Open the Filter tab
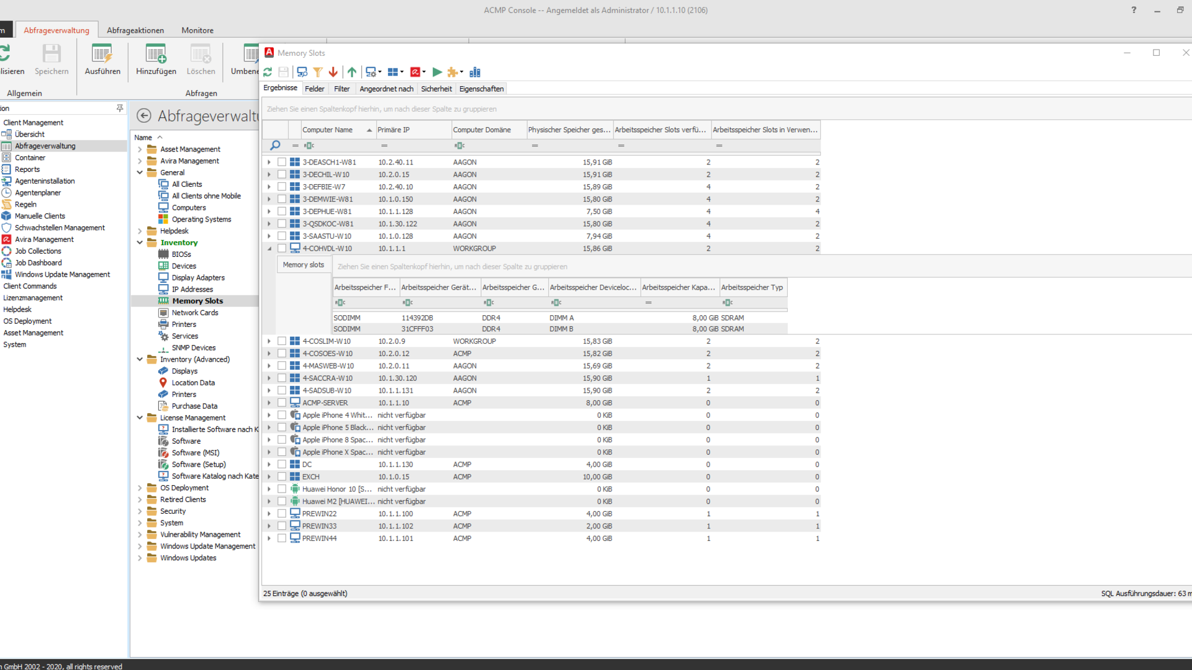 click(342, 89)
